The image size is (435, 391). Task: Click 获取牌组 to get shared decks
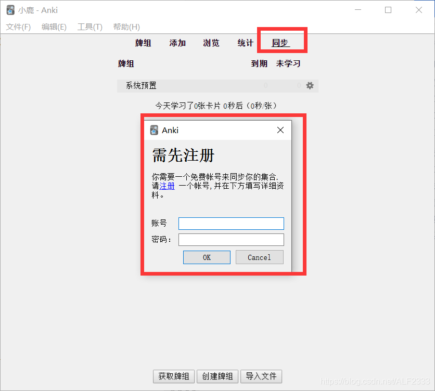point(174,376)
